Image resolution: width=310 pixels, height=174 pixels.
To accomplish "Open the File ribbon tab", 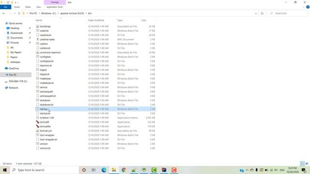I will pyautogui.click(x=5, y=7).
